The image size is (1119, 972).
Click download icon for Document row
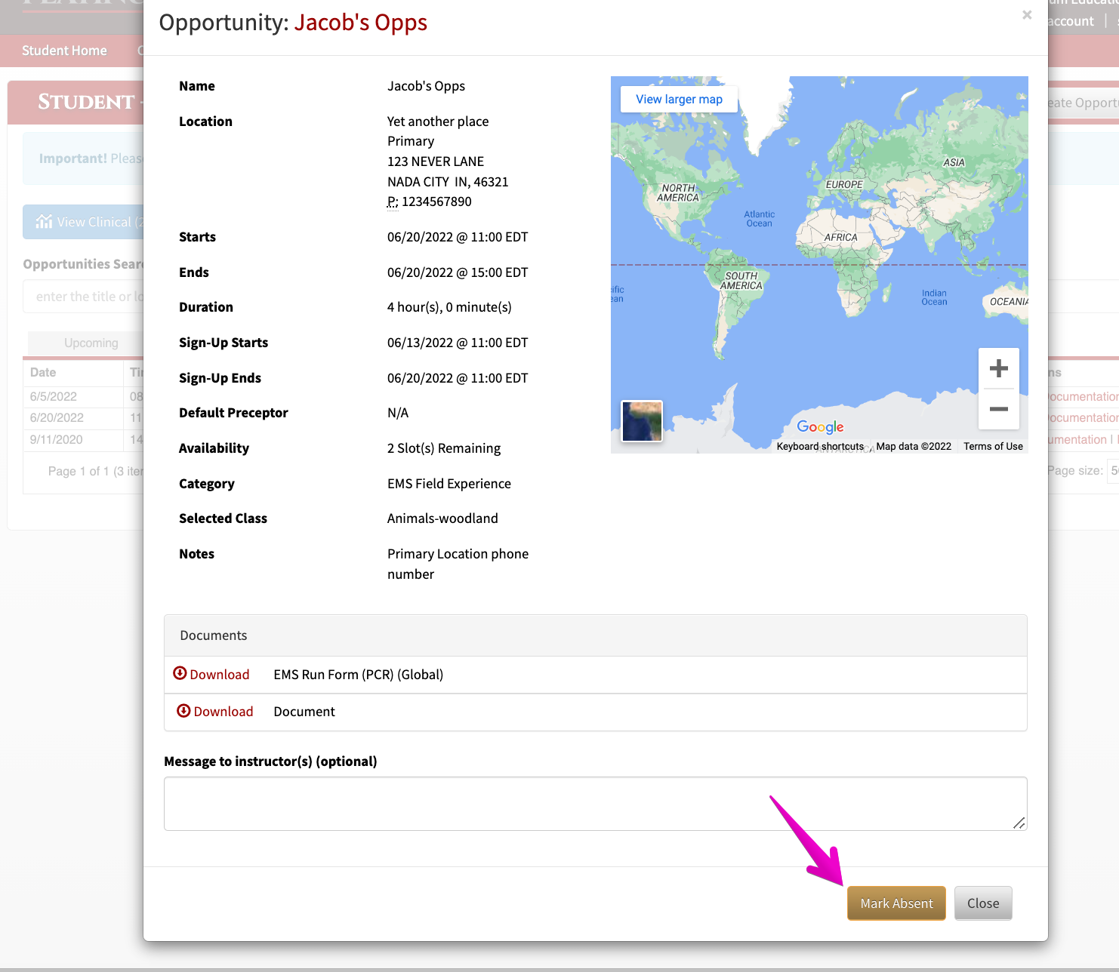[x=183, y=711]
